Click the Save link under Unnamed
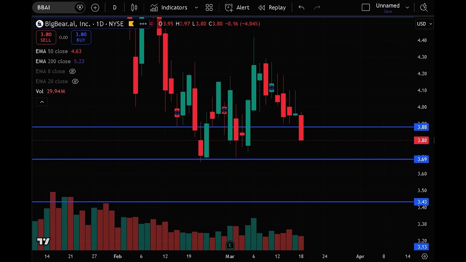Screen dimensions: 466x262 click(388, 12)
